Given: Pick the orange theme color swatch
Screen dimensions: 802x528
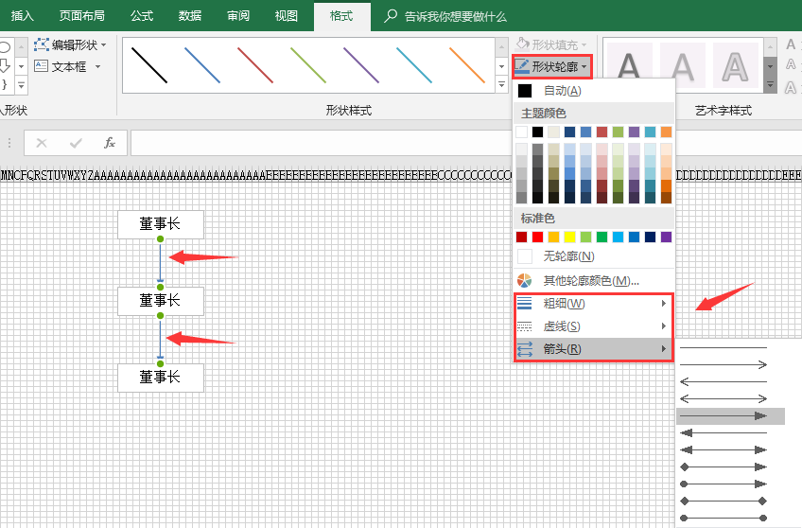Looking at the screenshot, I should point(666,132).
